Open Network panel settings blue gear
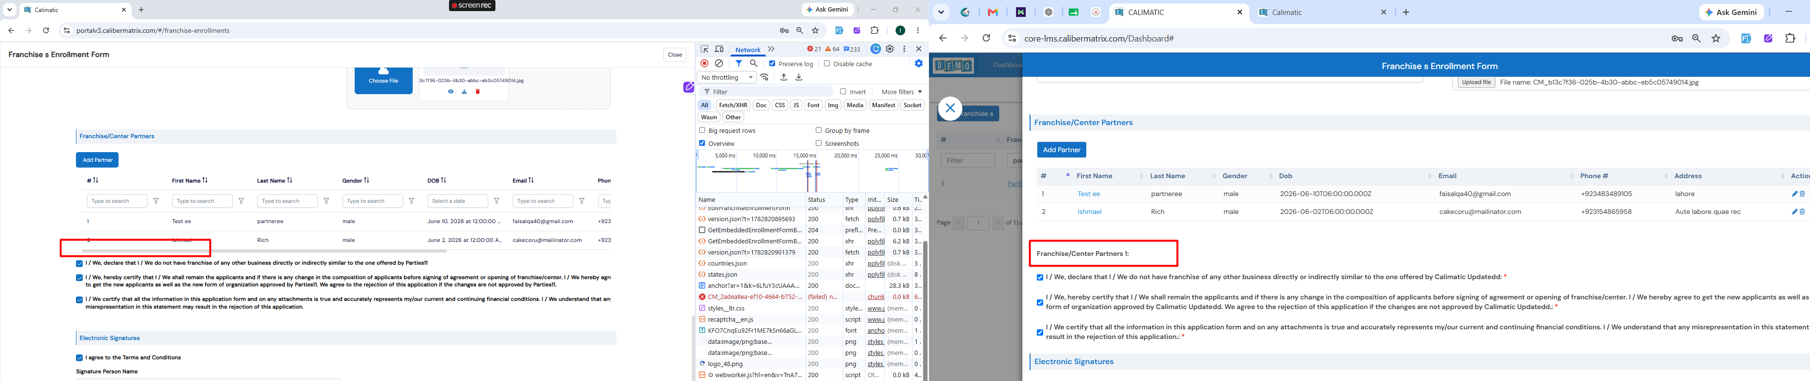The height and width of the screenshot is (381, 1810). click(x=918, y=64)
